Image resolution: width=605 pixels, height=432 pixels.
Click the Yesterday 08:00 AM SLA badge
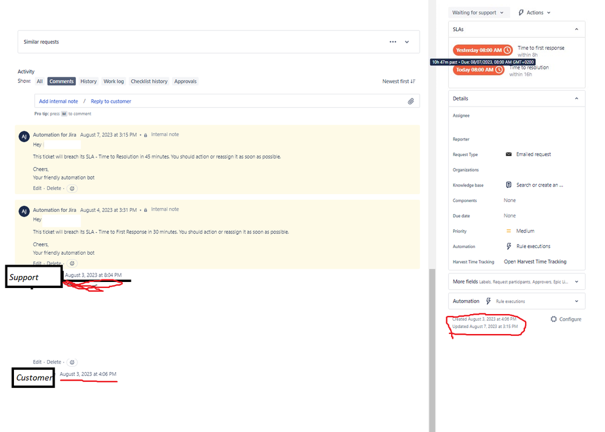click(483, 50)
